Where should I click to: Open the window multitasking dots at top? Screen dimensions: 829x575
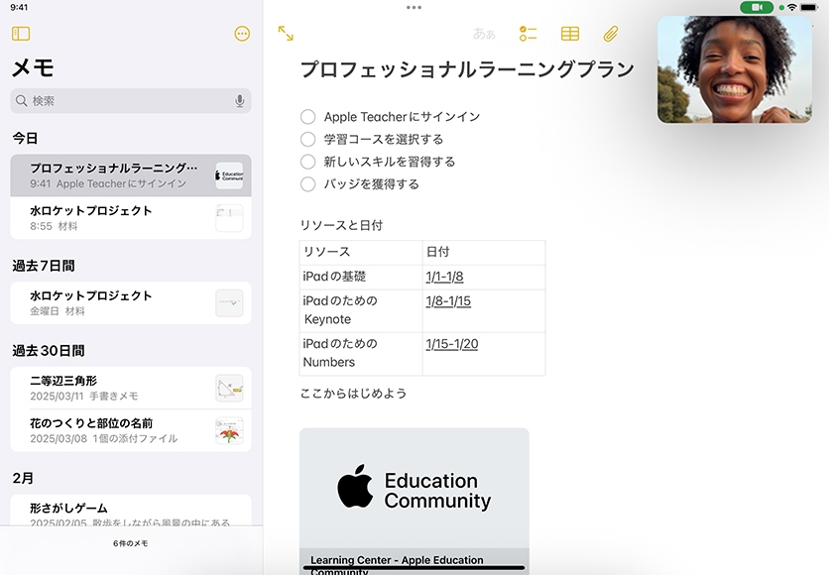[414, 7]
